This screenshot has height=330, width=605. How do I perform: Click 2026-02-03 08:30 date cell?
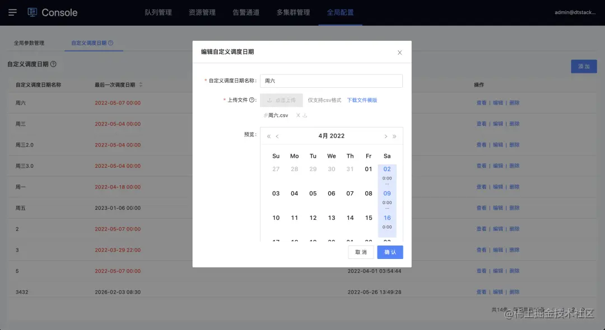coord(118,292)
